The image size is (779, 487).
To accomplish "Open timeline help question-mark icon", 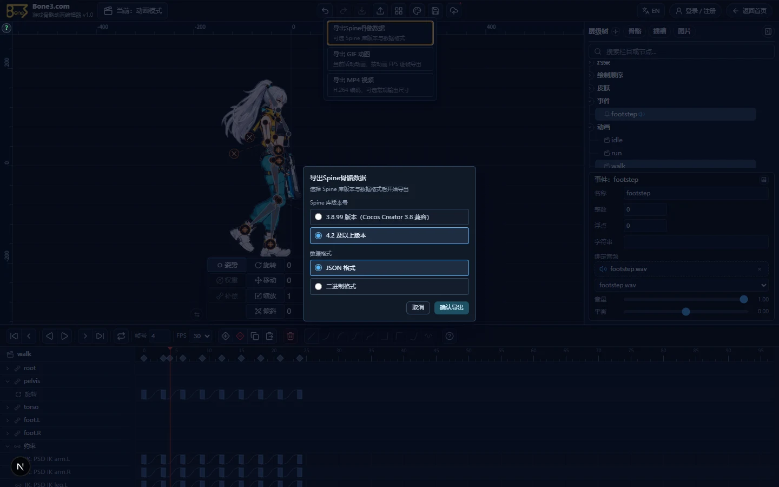I will [450, 336].
